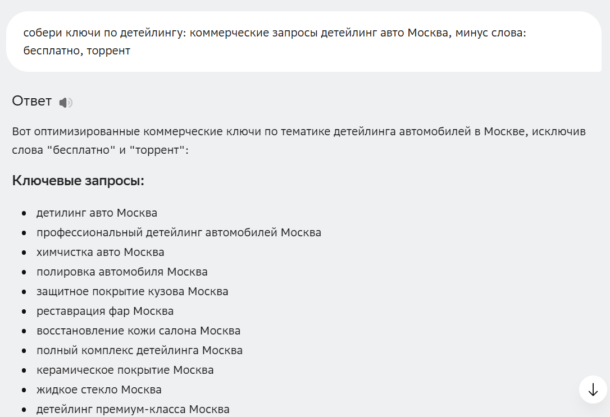Viewport: 610px width, 417px height.
Task: Click the user prompt message bubble
Action: [x=303, y=42]
